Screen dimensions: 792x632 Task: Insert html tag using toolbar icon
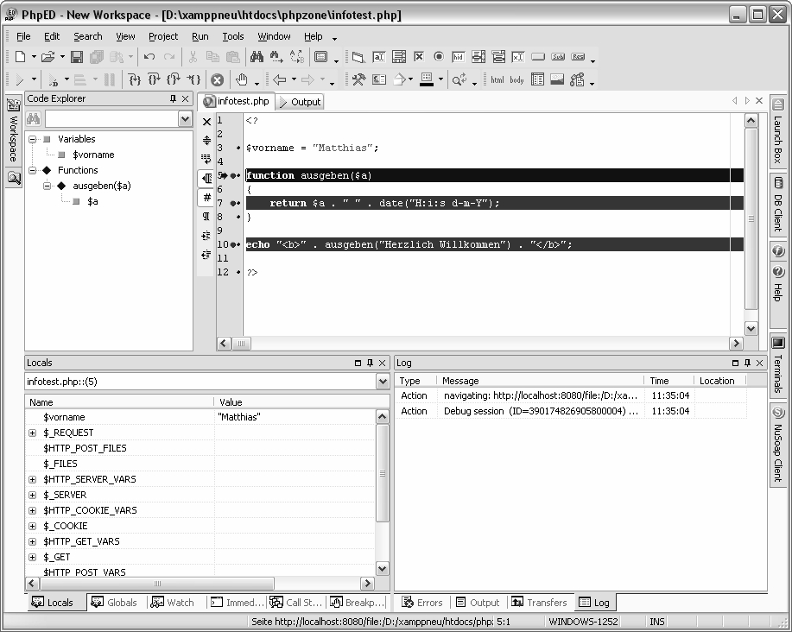[x=497, y=79]
